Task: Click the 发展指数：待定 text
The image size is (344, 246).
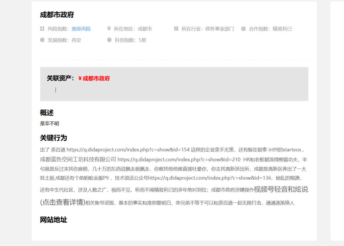Action: pyautogui.click(x=64, y=40)
